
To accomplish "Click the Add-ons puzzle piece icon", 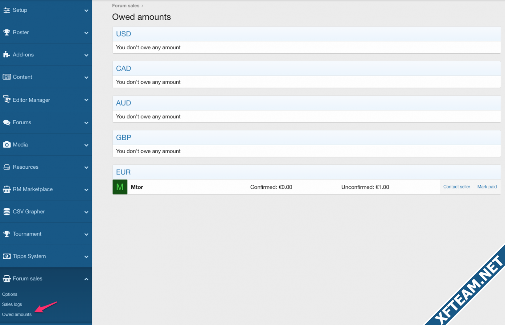I will 7,55.
